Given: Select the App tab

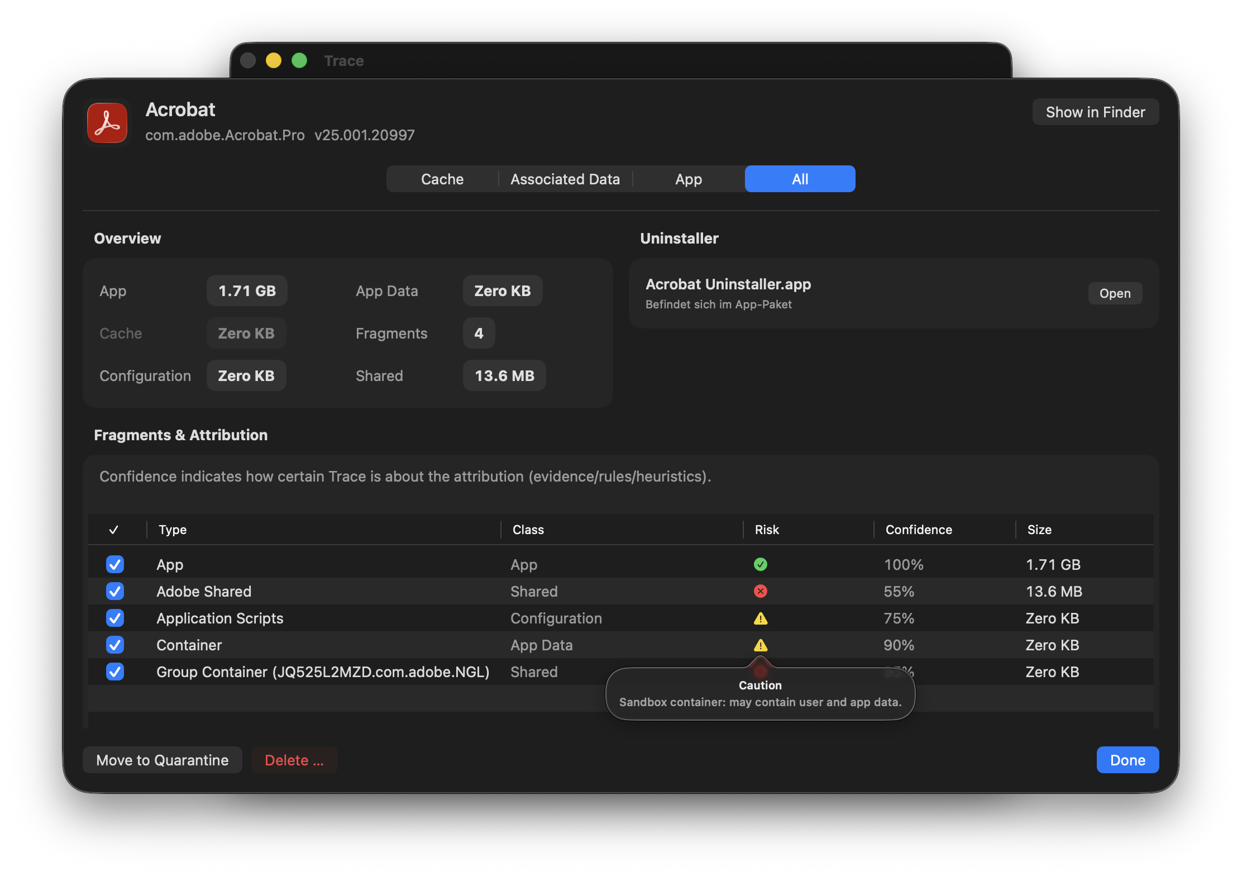Looking at the screenshot, I should pos(688,179).
